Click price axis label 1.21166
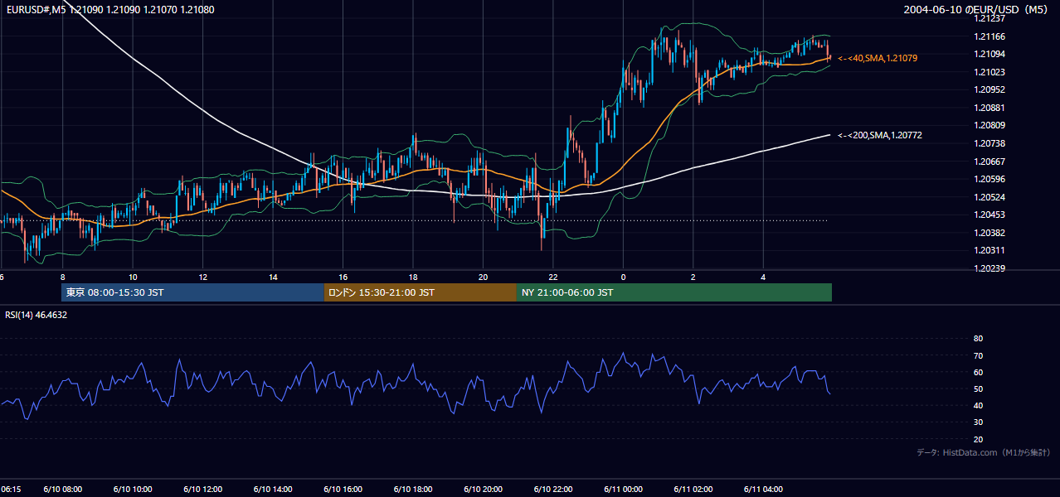 [989, 36]
